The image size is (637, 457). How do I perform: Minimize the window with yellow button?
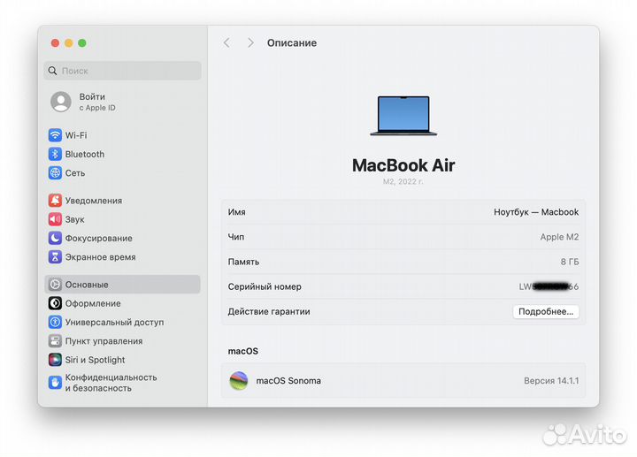69,43
